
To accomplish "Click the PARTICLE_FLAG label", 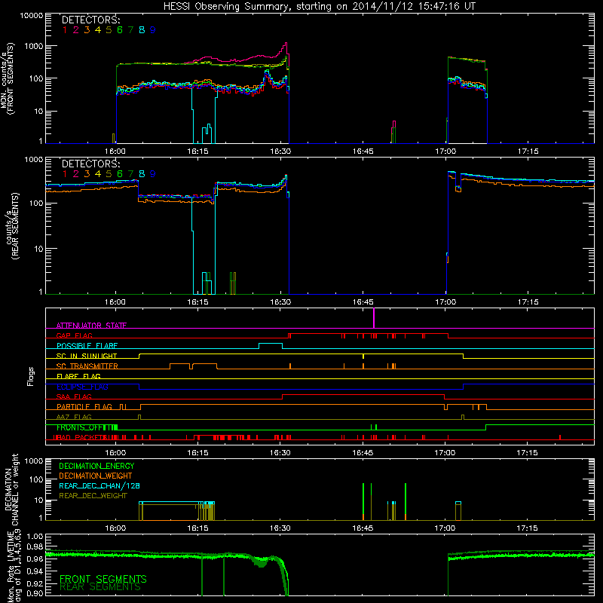I will click(x=84, y=407).
